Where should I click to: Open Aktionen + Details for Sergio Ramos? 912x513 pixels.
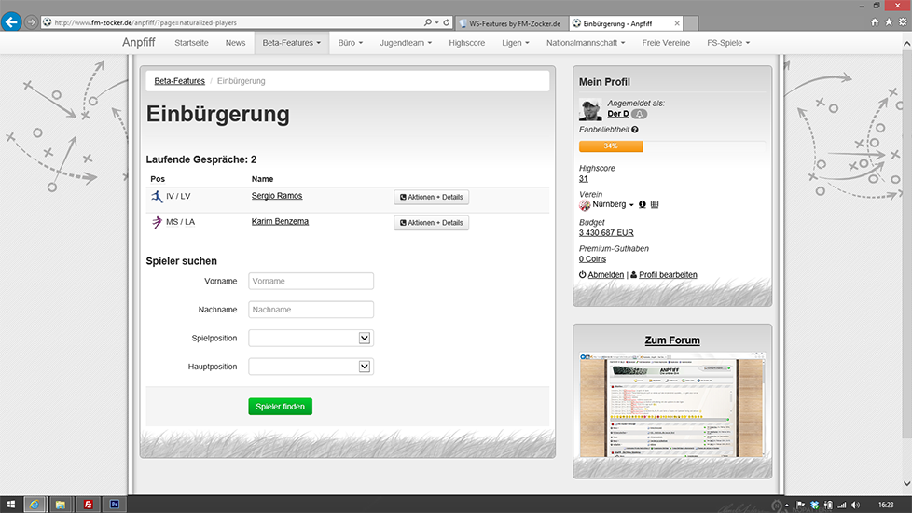[431, 197]
